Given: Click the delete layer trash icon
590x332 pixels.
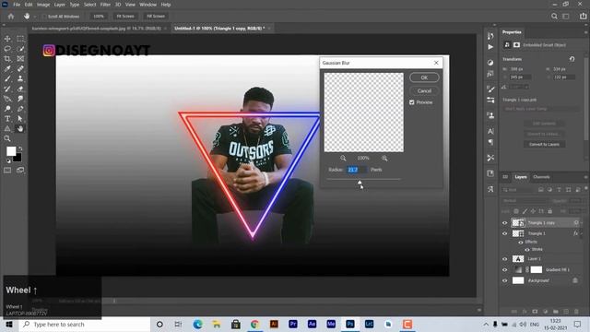Looking at the screenshot, I should click(x=576, y=312).
